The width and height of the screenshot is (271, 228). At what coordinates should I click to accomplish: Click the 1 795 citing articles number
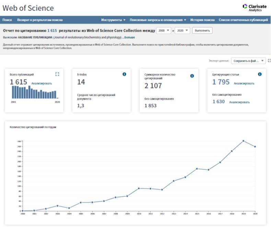coord(221,82)
